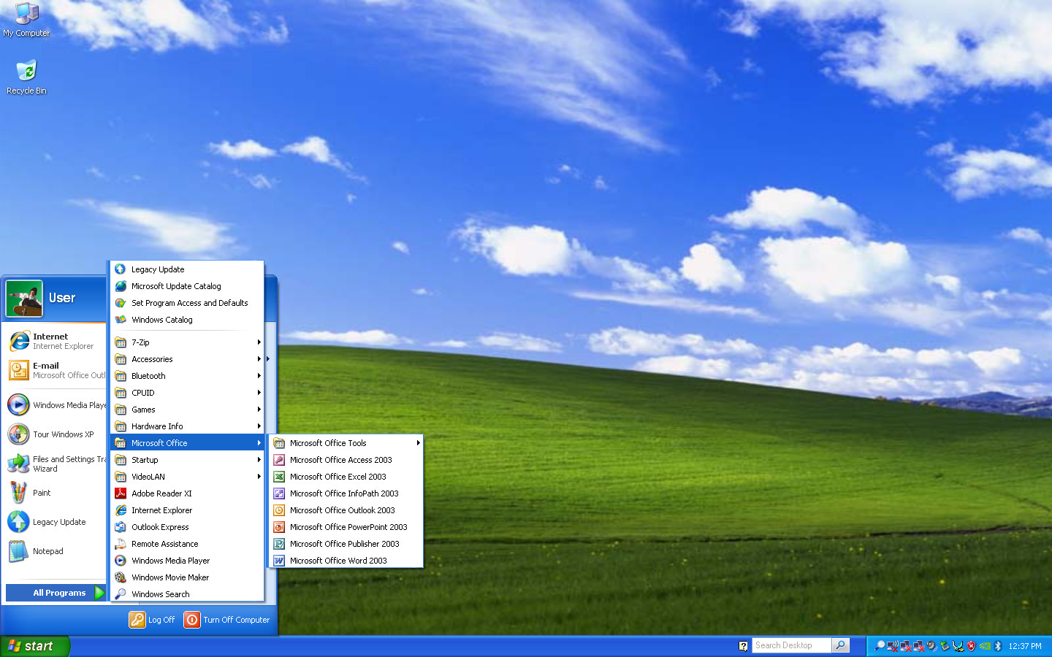
Task: Expand the Hardware Info folder
Action: 187,426
